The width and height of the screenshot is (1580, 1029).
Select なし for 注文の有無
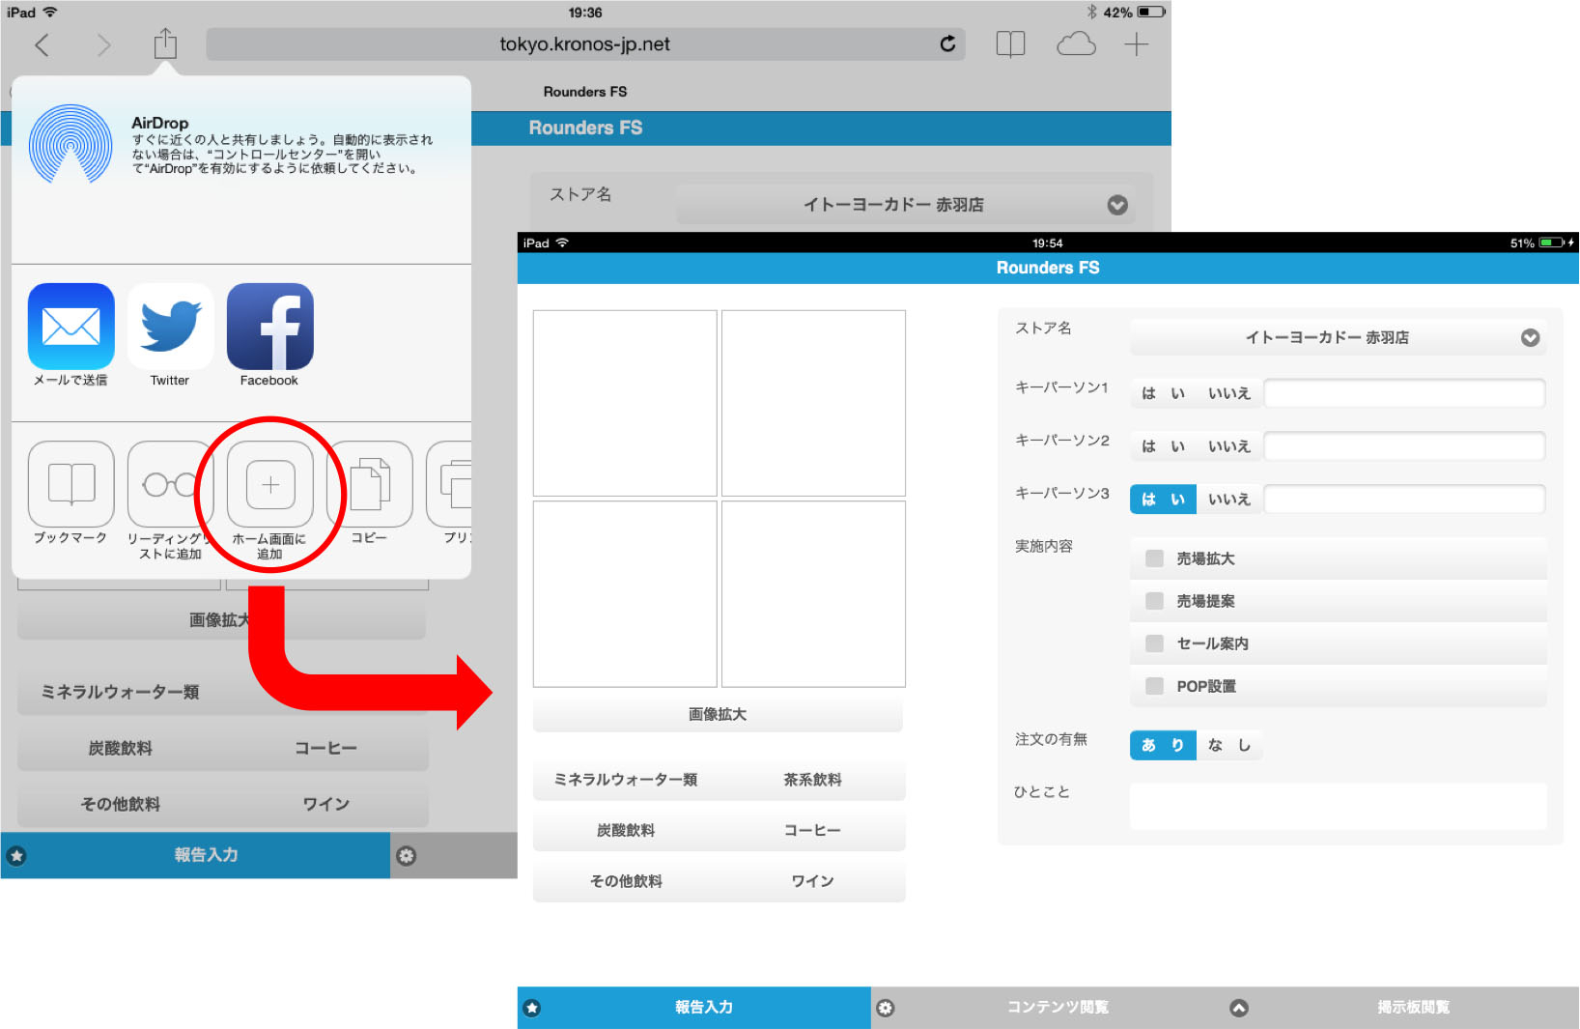1229,745
